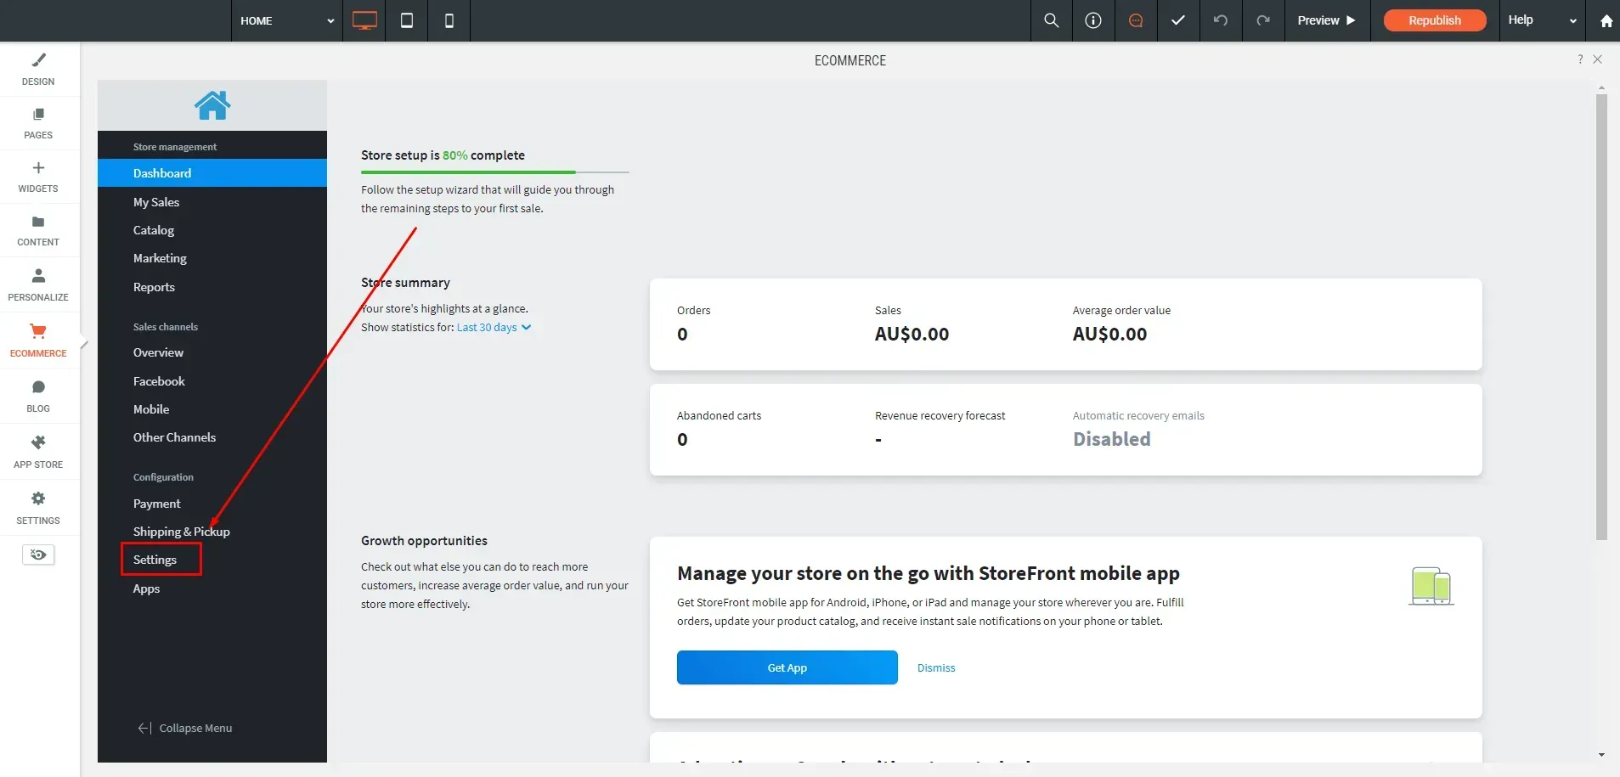Image resolution: width=1620 pixels, height=777 pixels.
Task: Open Apps in Configuration
Action: coord(146,588)
